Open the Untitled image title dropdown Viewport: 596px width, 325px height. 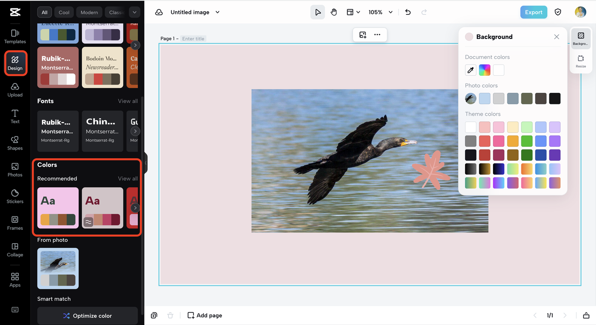195,12
